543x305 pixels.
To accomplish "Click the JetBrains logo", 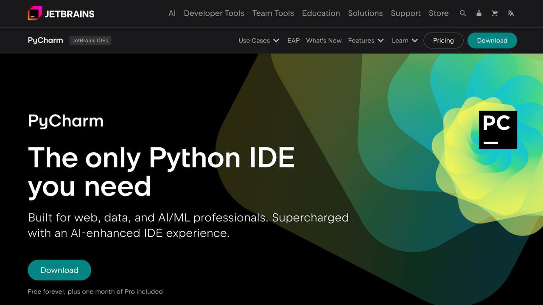I will 61,13.
